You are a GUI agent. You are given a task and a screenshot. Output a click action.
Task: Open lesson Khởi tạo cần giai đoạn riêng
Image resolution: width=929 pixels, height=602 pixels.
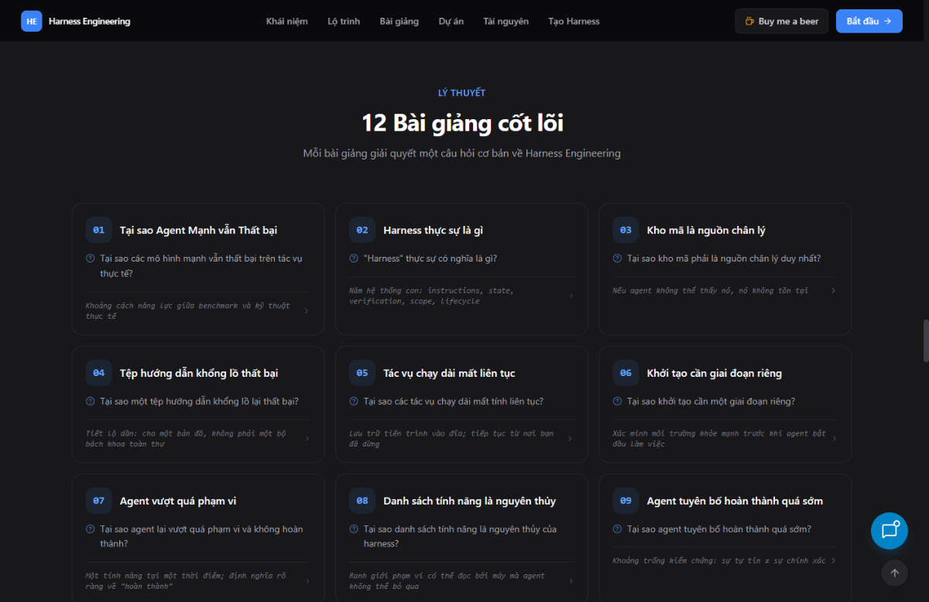725,404
